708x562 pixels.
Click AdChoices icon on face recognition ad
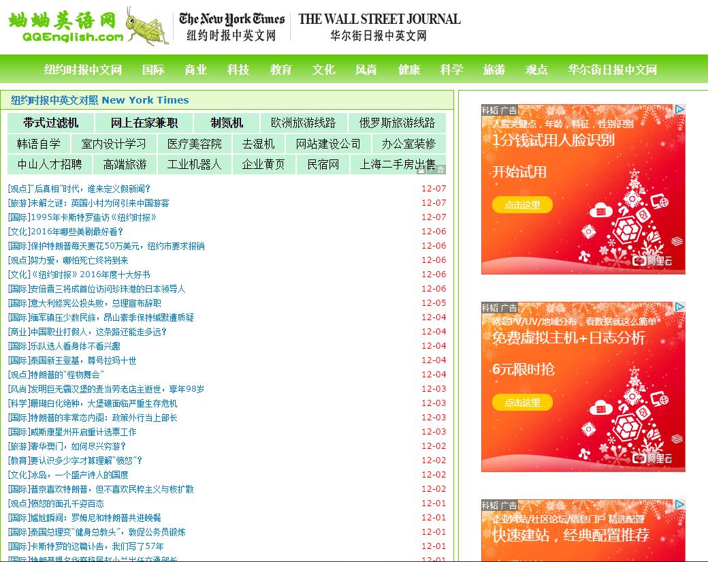679,109
